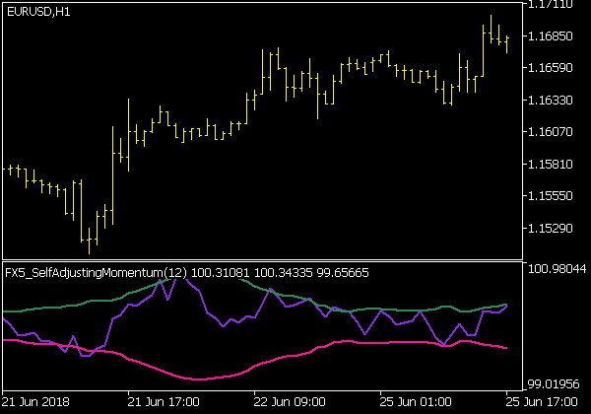The width and height of the screenshot is (591, 414).
Task: Click the 21 Jun 17:00 time marker
Action: [x=164, y=402]
